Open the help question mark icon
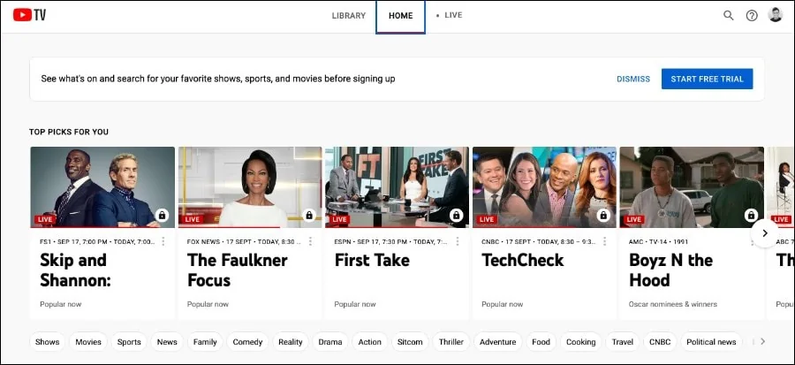This screenshot has height=365, width=795. tap(752, 16)
